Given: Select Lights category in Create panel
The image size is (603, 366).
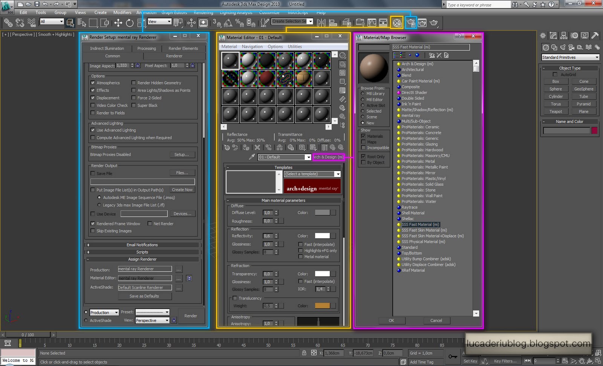Looking at the screenshot, I should coord(563,47).
